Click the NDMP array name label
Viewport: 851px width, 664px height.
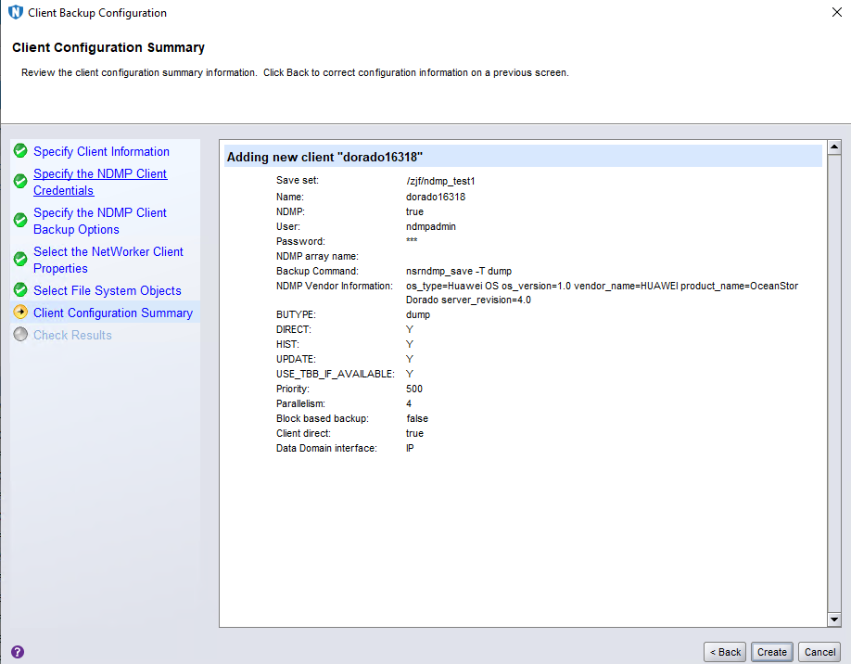[317, 256]
